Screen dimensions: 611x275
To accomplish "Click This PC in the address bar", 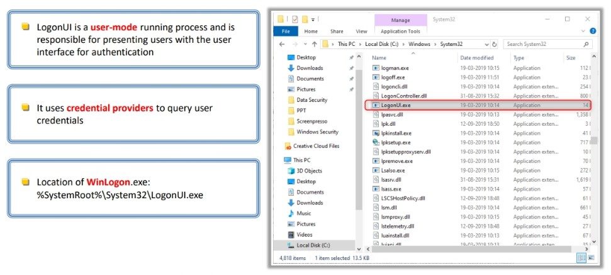I will tap(348, 44).
